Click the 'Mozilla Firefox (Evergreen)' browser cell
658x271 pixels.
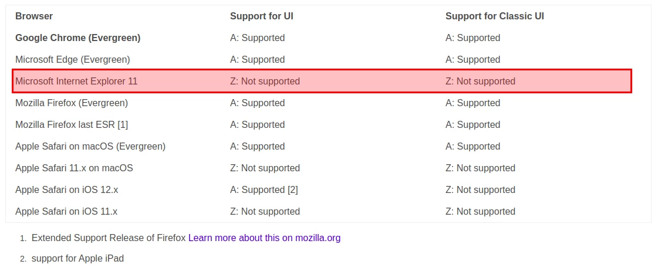(x=71, y=103)
